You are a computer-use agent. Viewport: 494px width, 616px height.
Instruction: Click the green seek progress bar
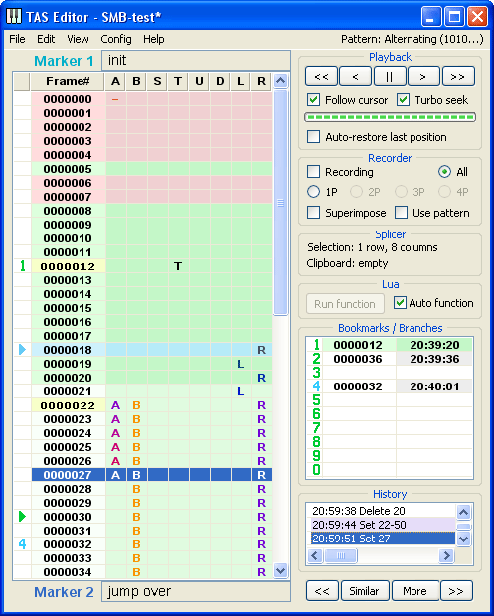tap(390, 117)
